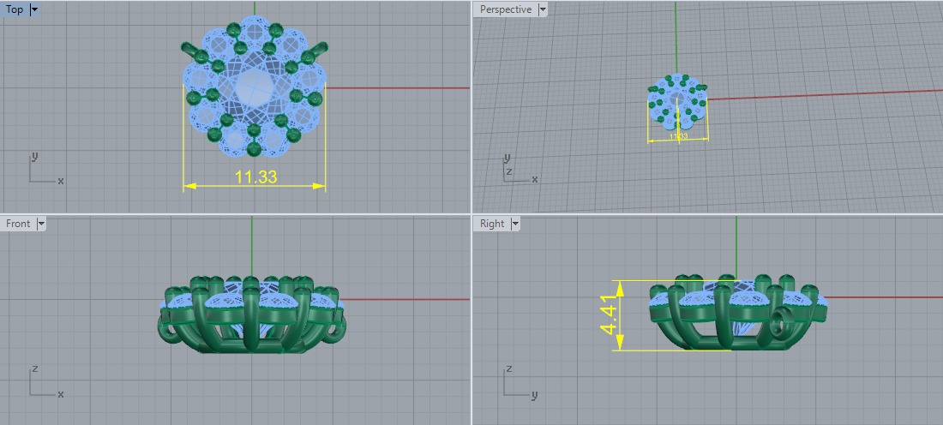Click the jewelry model in Perspective view

(677, 101)
